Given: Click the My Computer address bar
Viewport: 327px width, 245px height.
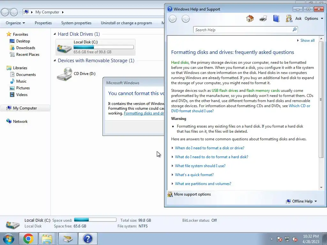Looking at the screenshot, I should [94, 12].
